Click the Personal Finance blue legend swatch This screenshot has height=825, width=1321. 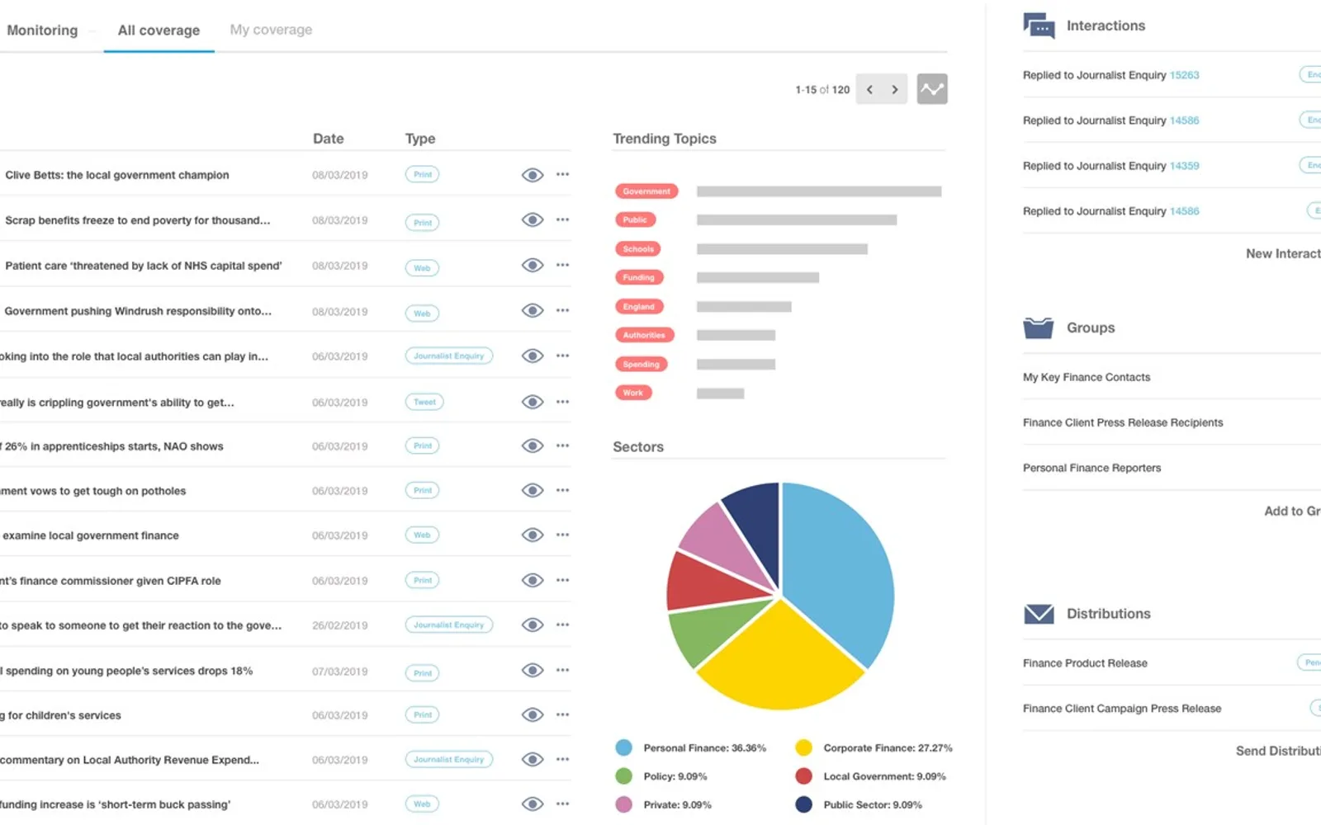[x=624, y=748]
